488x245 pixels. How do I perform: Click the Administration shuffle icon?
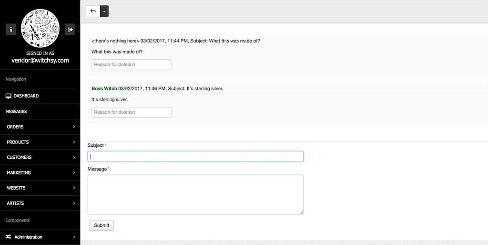[x=8, y=237]
